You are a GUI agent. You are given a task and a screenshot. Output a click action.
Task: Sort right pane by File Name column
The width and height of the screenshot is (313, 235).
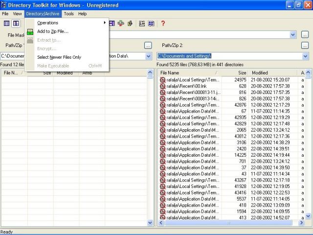(x=189, y=73)
